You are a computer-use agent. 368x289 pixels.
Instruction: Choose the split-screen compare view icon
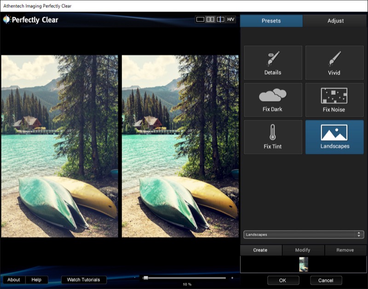click(220, 19)
